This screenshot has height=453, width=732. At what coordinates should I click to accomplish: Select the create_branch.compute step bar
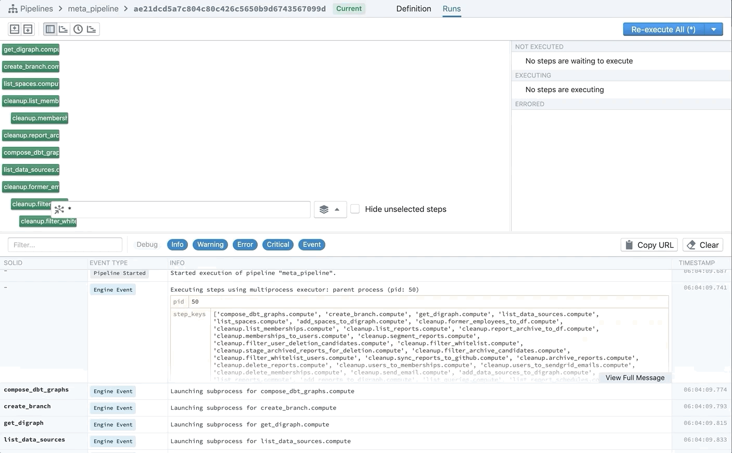(x=31, y=67)
